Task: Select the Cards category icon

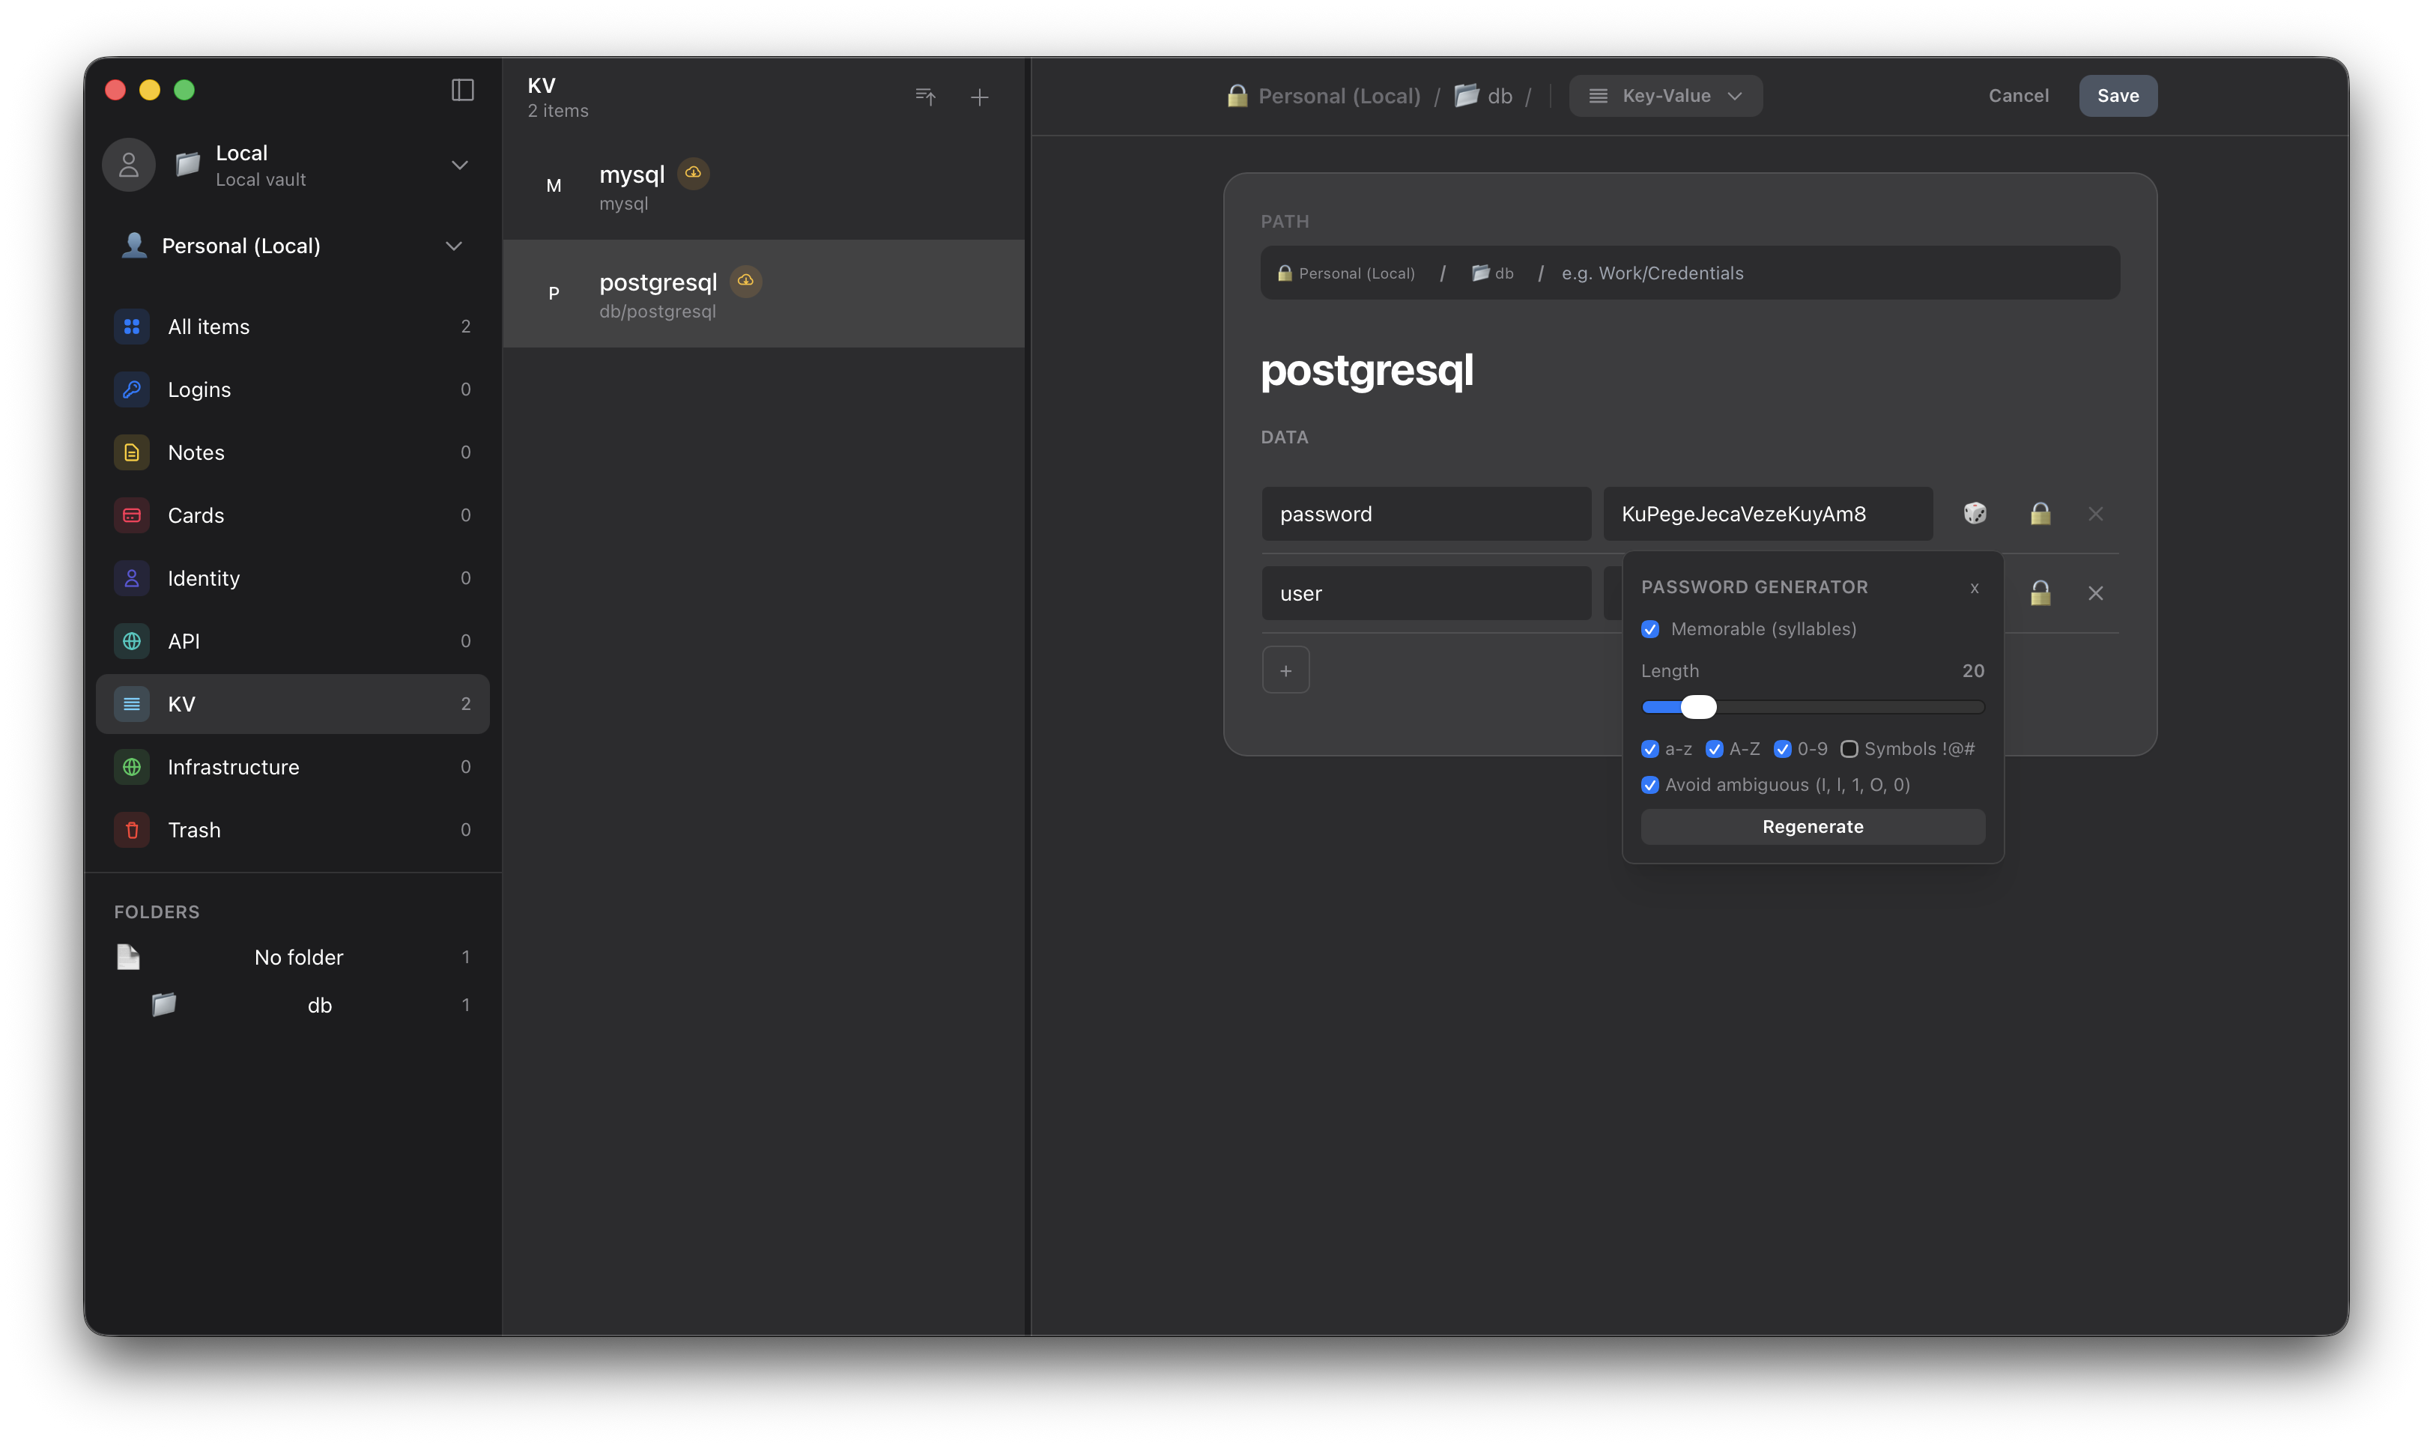Action: [132, 515]
